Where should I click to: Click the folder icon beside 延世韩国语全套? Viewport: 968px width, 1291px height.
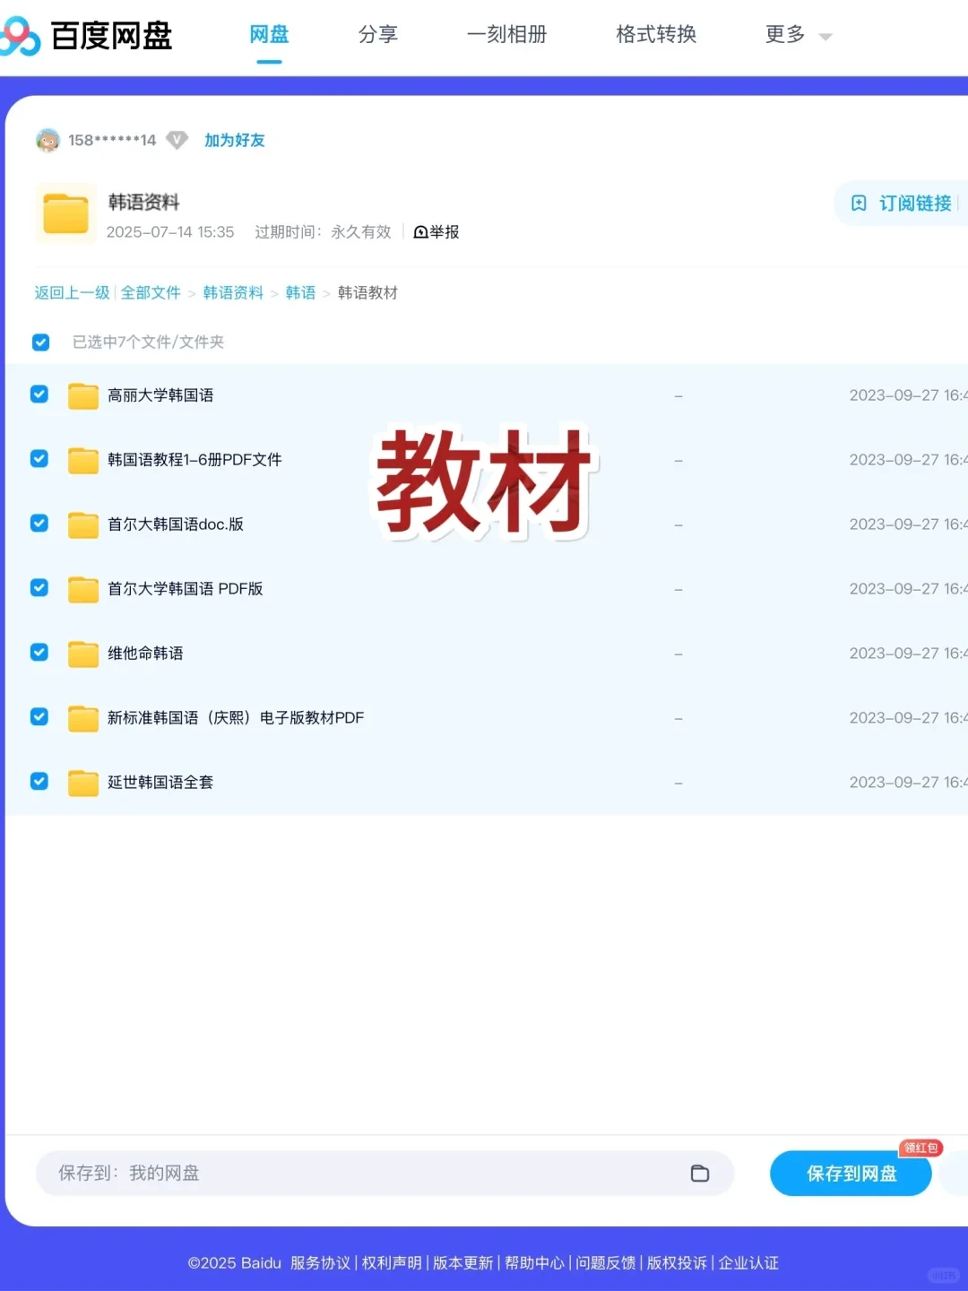click(x=82, y=782)
